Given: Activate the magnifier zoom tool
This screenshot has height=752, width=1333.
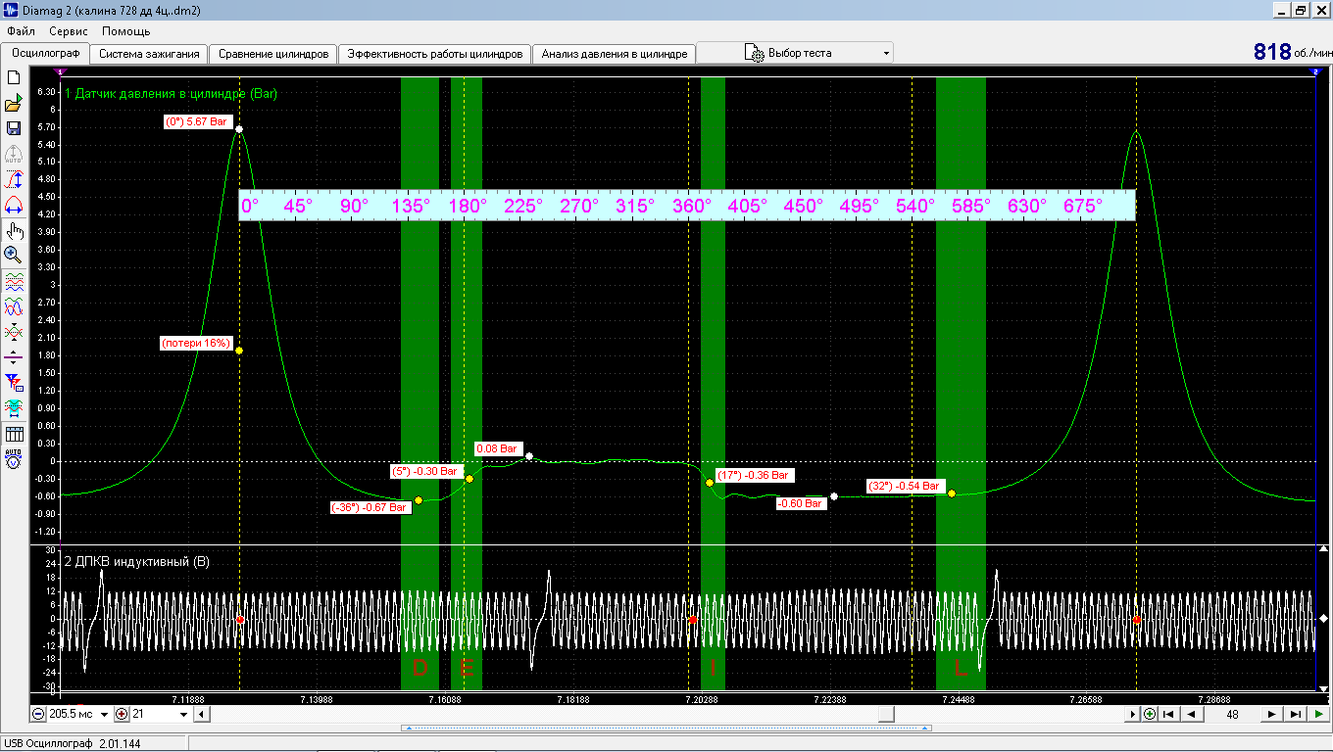Looking at the screenshot, I should (14, 256).
